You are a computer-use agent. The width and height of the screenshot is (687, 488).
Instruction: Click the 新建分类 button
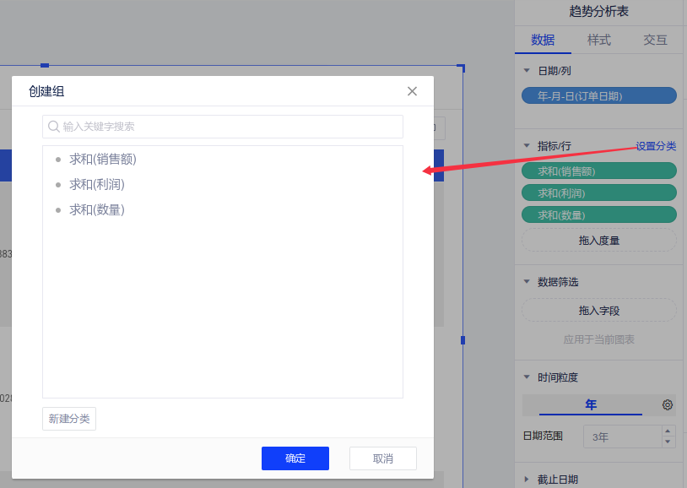click(x=69, y=419)
